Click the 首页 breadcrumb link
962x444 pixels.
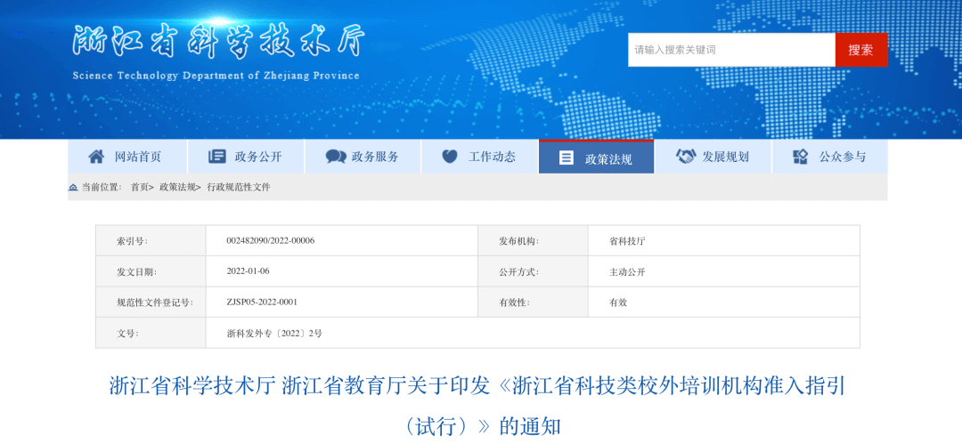(x=139, y=187)
